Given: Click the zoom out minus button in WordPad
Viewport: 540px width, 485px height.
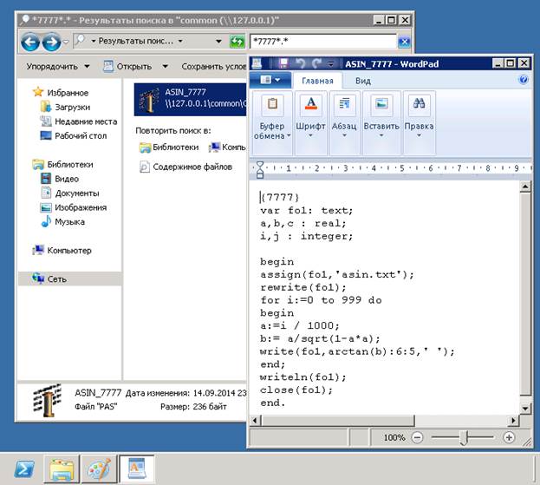Looking at the screenshot, I should tap(417, 438).
